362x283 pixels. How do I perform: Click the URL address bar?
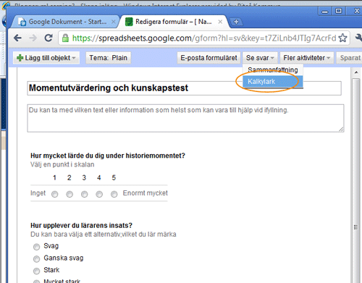(x=204, y=38)
